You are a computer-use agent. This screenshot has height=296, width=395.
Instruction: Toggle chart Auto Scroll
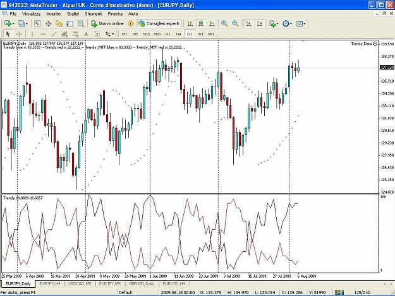point(248,23)
